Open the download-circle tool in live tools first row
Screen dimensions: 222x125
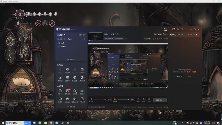pos(82,91)
